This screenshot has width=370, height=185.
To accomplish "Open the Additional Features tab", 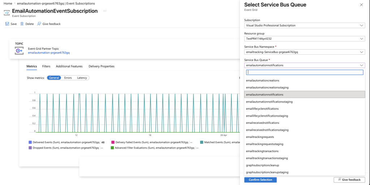I will 69,66.
